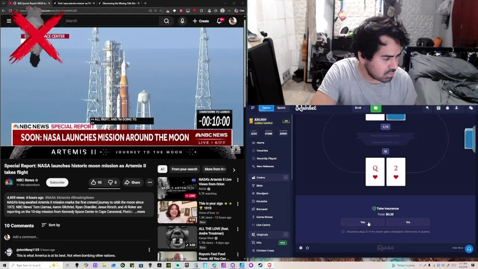Open NASA's Artemis II Live thumbnail
Screen dimensions: 478x269
[x=177, y=188]
